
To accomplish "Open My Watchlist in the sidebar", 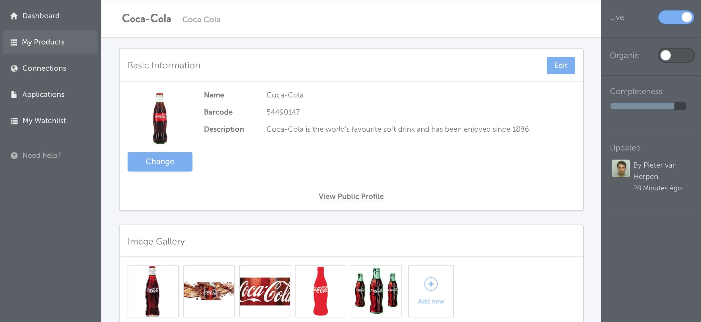I will point(50,121).
